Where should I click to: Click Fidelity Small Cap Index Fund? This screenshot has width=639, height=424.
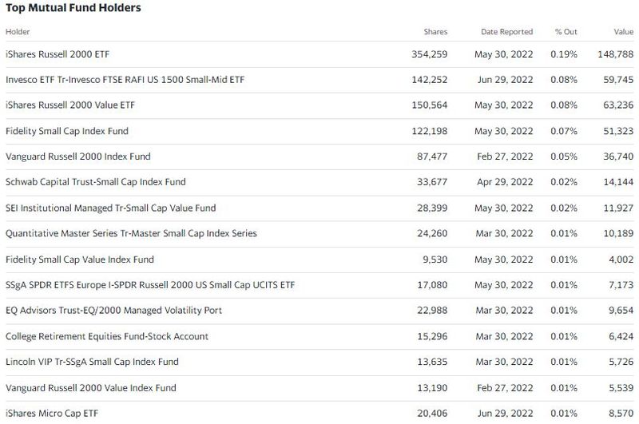67,131
